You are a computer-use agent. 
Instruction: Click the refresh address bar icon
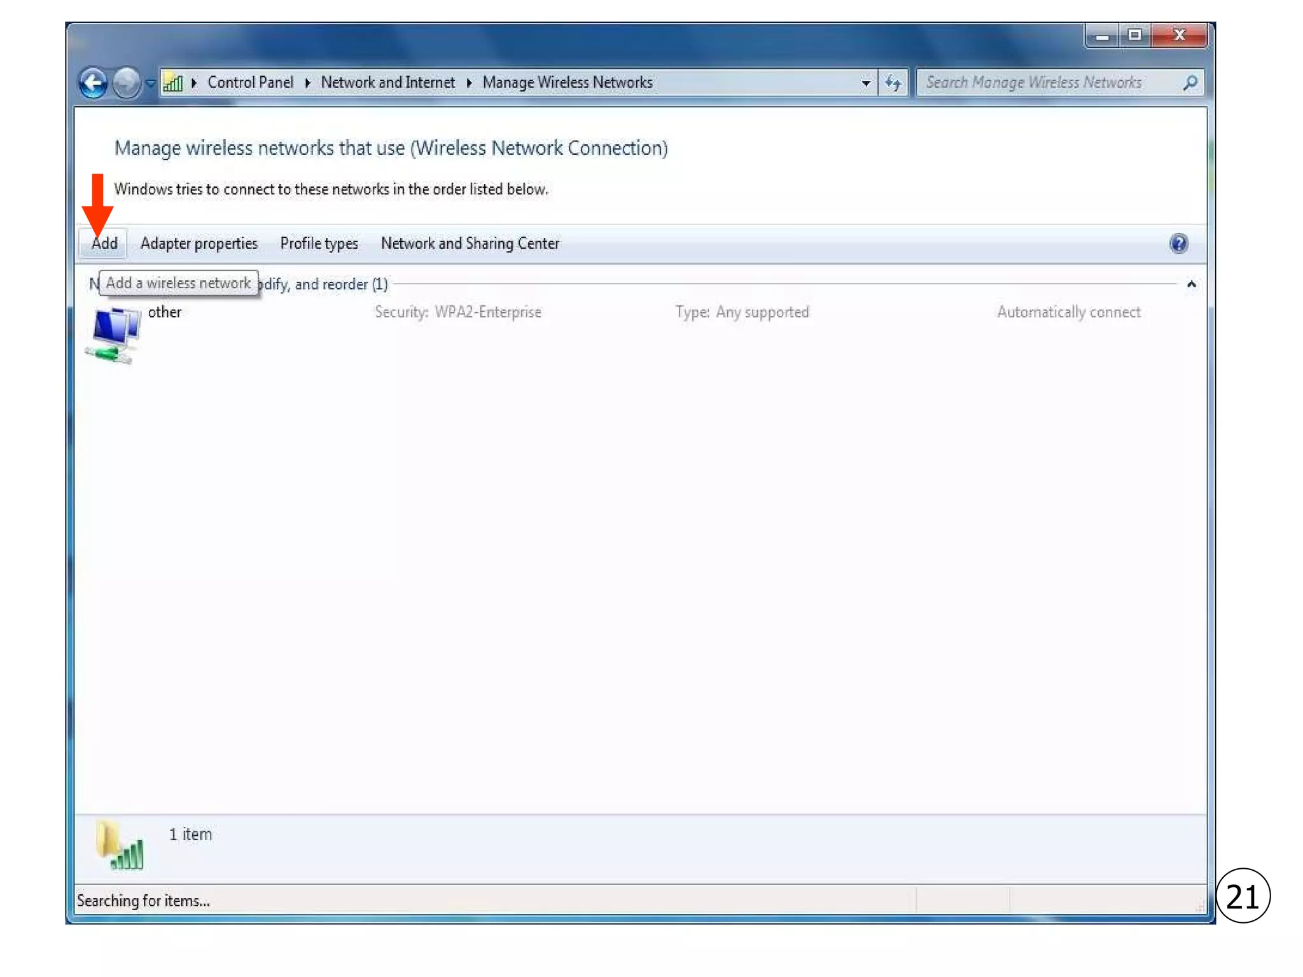893,83
